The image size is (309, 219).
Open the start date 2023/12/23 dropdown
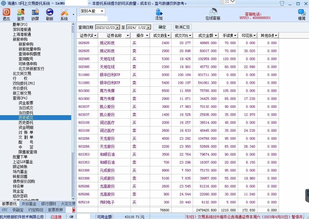click(118, 27)
